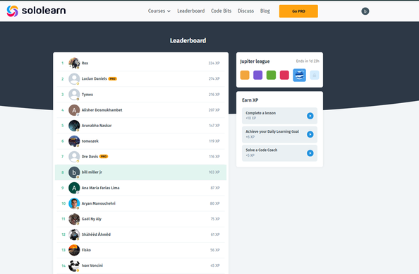Click the name Ana Maria Farias Lima
This screenshot has width=419, height=274.
point(100,188)
